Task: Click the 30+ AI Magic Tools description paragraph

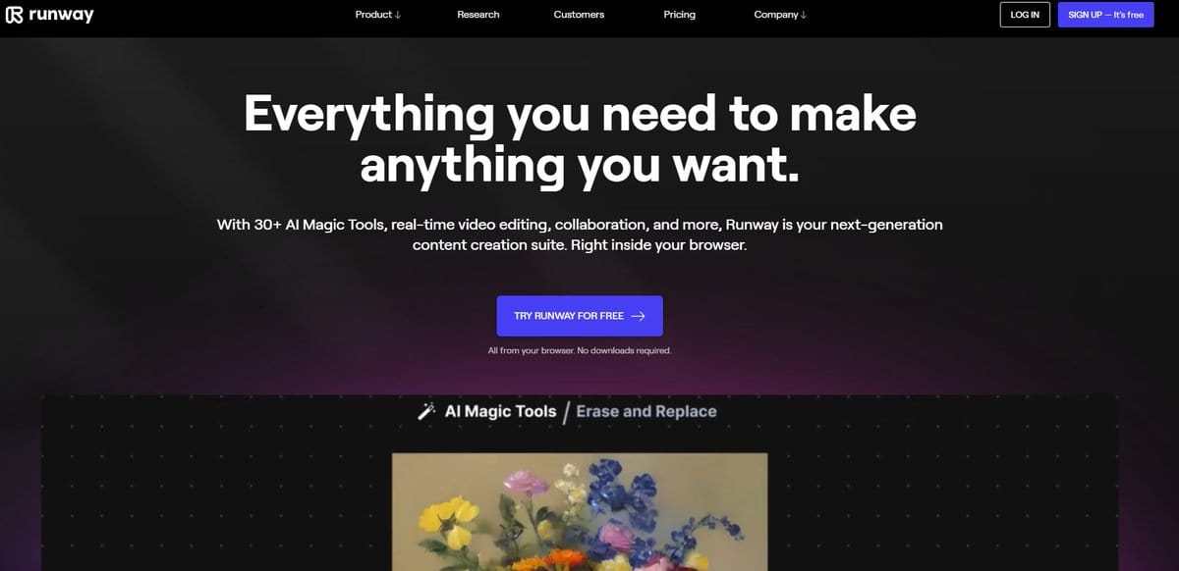Action: [580, 235]
